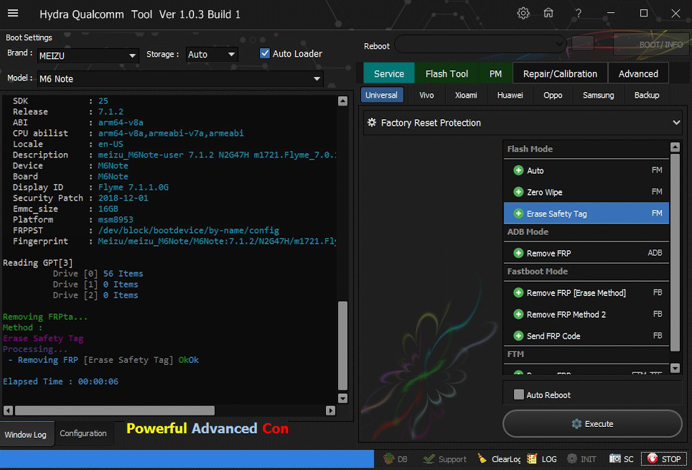This screenshot has width=692, height=470.
Task: Select Remove FRP Method 2 option
Action: pyautogui.click(x=586, y=315)
